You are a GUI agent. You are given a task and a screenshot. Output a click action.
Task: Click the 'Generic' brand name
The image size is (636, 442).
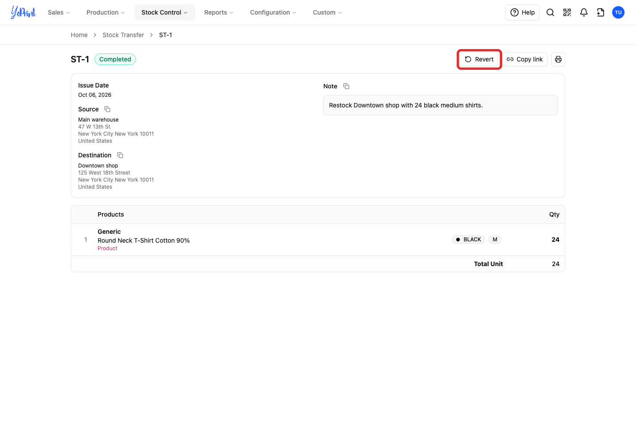pyautogui.click(x=109, y=232)
